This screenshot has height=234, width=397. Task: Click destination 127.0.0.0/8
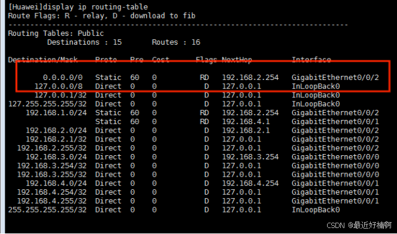coord(59,87)
